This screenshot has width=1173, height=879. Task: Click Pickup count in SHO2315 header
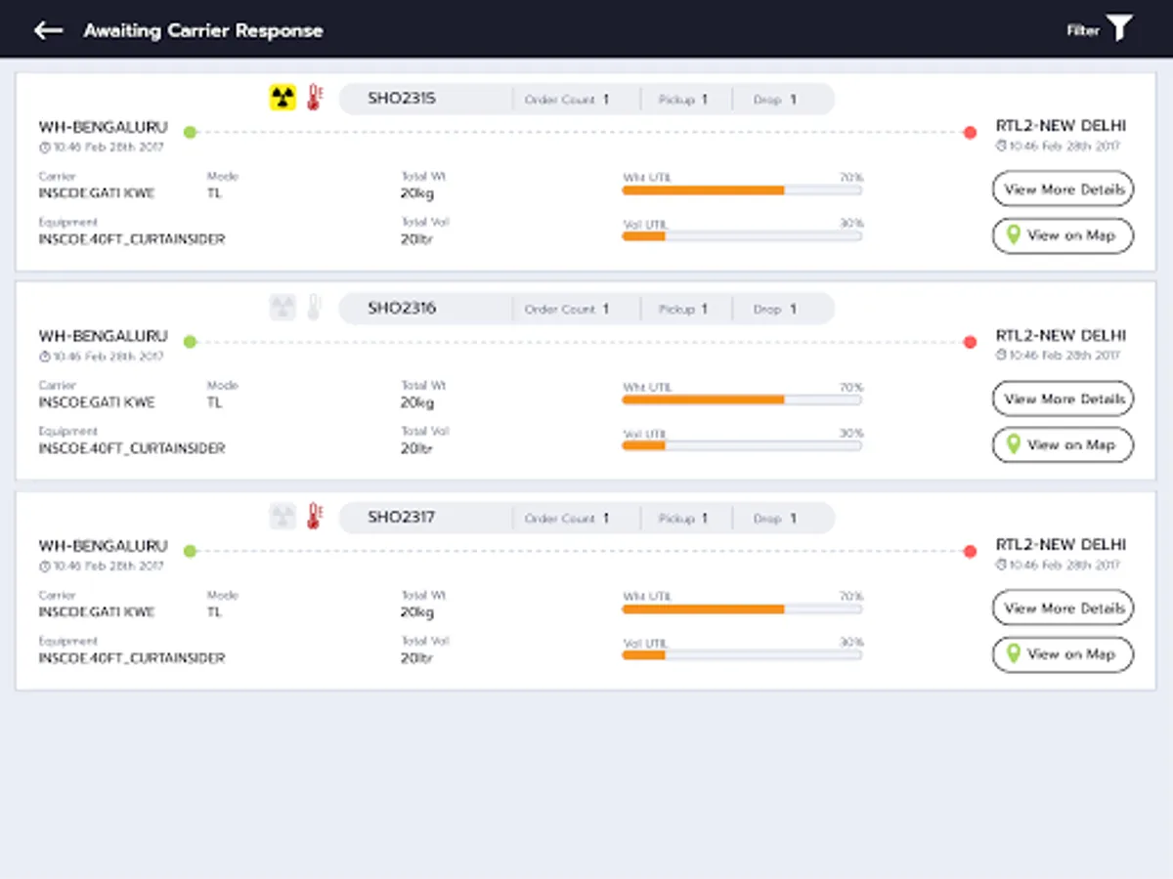(682, 100)
